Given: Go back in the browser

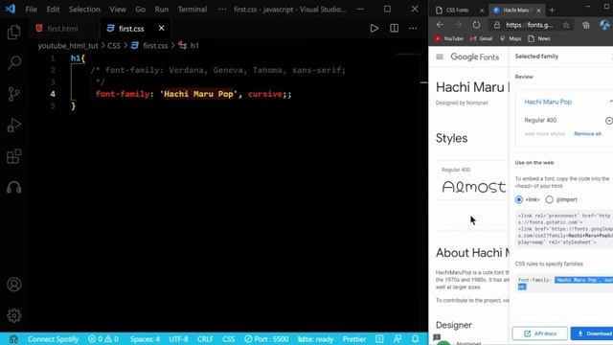Looking at the screenshot, I should [440, 25].
